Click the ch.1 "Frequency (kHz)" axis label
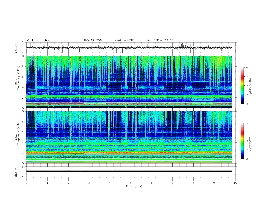Image resolution: width=265 pixels, height=205 pixels. [18, 78]
